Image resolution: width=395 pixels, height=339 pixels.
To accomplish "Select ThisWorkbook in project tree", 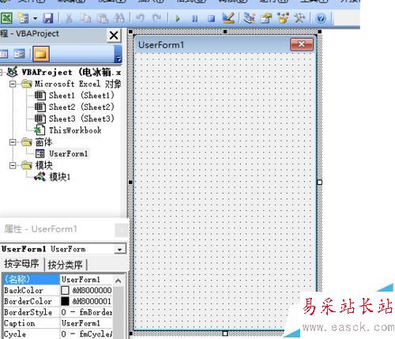I will [x=75, y=130].
